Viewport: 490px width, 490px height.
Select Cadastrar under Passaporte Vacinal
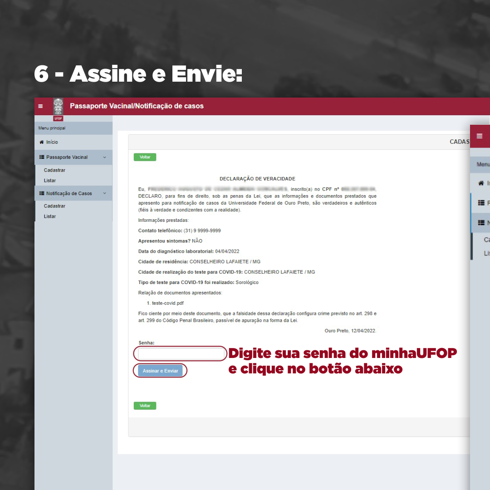[55, 170]
